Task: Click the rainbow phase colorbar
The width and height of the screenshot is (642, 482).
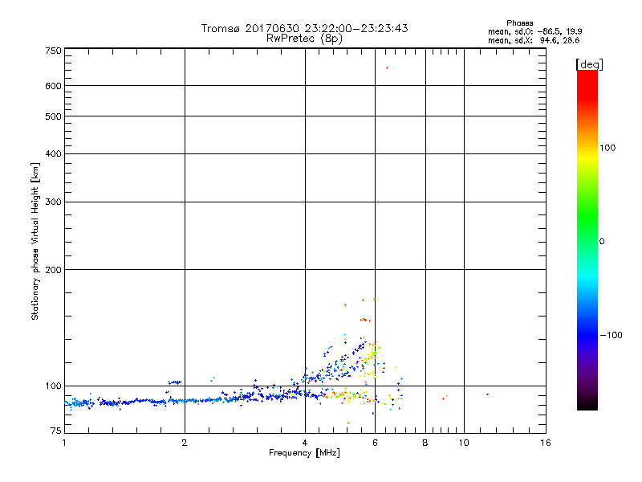Action: [587, 239]
